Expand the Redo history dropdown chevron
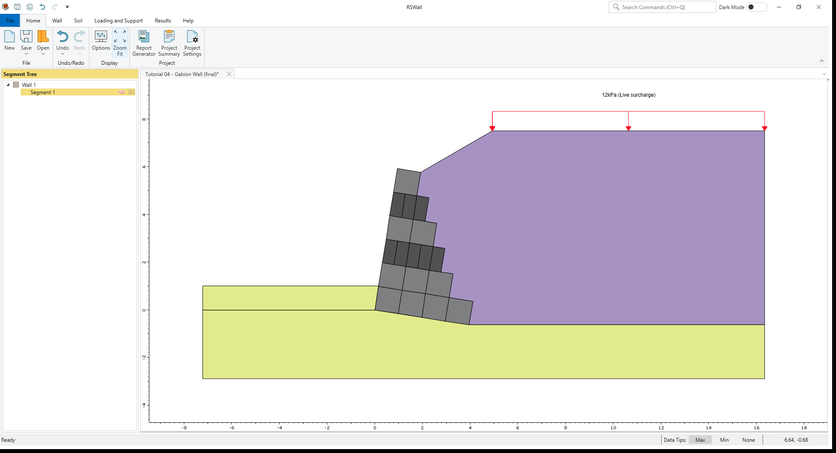Image resolution: width=836 pixels, height=453 pixels. tap(79, 54)
